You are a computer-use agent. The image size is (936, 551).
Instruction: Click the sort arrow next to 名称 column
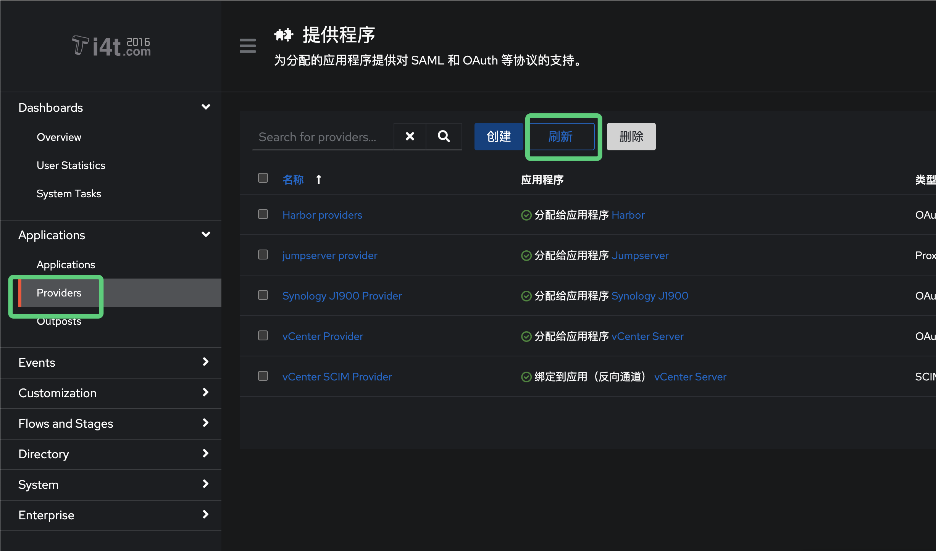click(x=319, y=179)
